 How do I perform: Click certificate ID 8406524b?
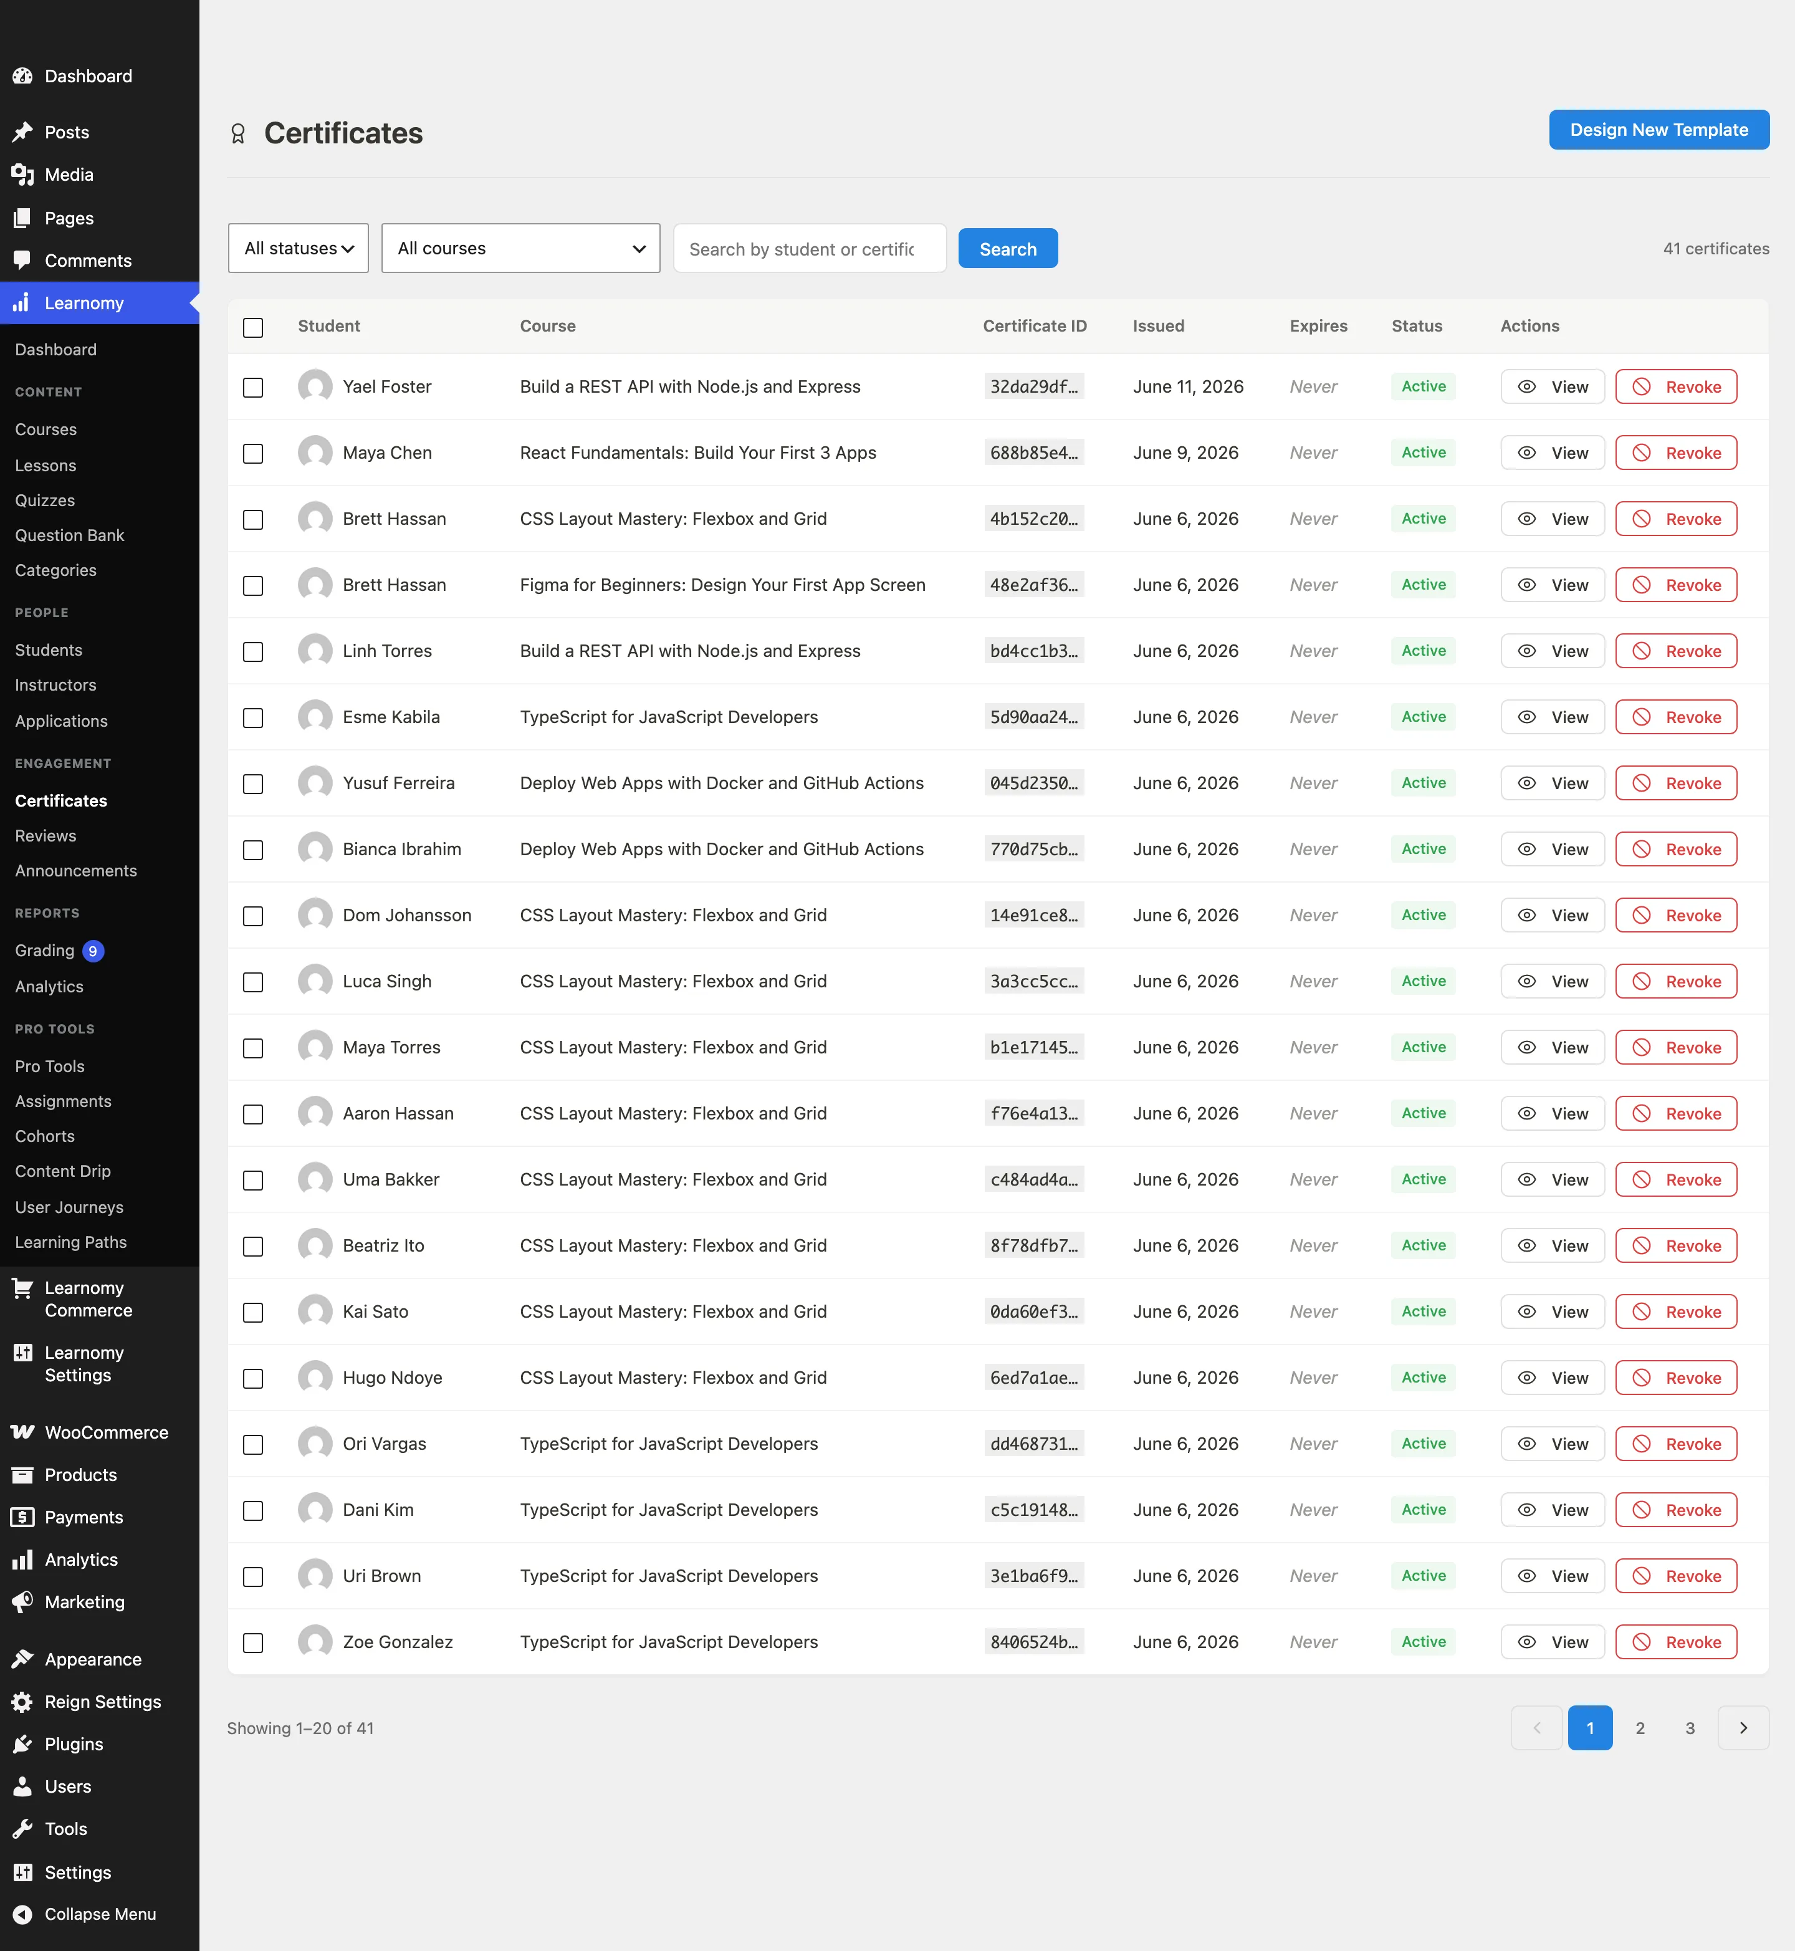(1033, 1642)
